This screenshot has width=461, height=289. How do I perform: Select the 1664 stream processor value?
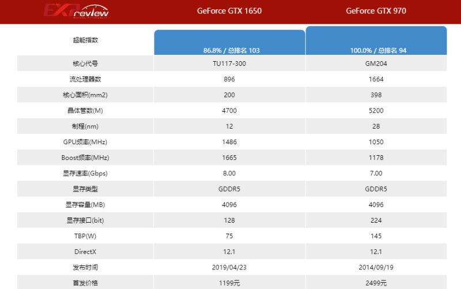(x=376, y=79)
